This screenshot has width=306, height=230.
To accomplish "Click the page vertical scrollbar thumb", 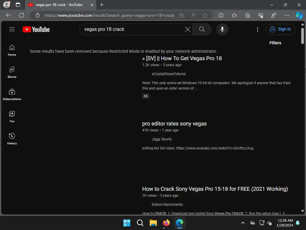I will (302, 36).
